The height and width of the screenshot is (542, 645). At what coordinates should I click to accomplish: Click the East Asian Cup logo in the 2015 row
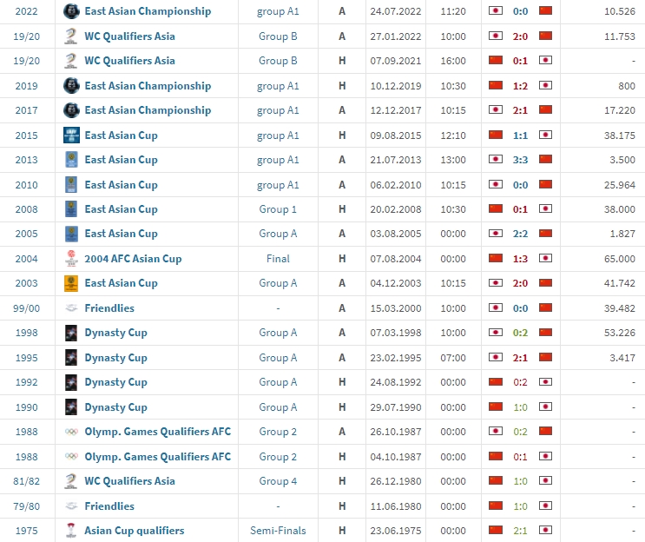click(x=71, y=135)
